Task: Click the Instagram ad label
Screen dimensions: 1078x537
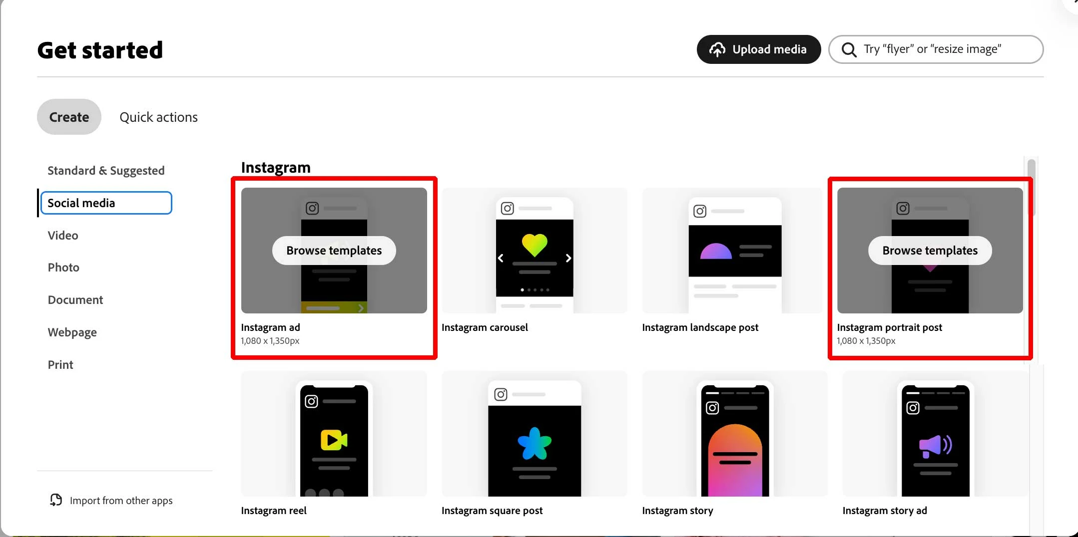Action: [270, 327]
